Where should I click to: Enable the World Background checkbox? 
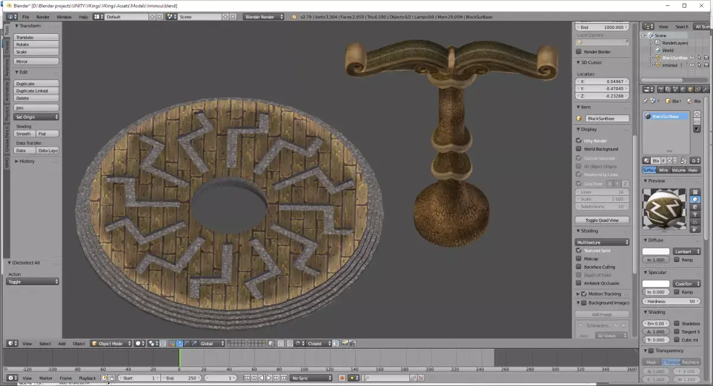[579, 149]
